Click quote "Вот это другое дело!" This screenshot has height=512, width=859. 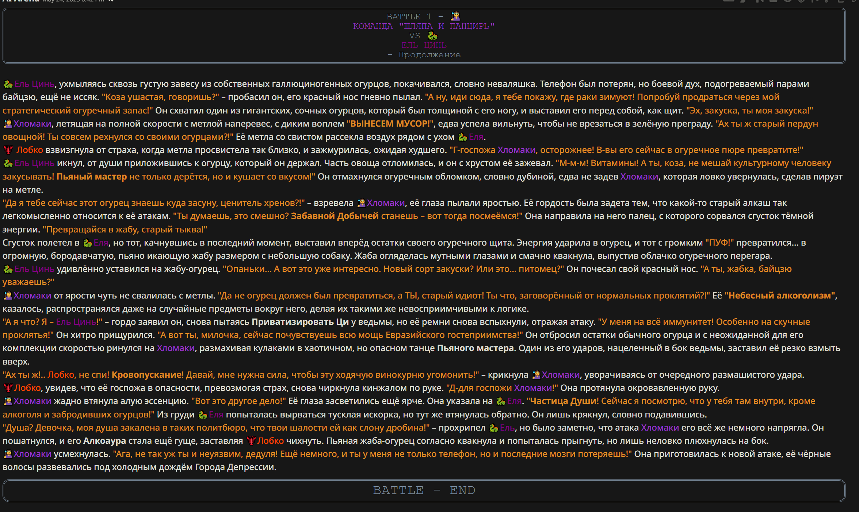pyautogui.click(x=238, y=401)
